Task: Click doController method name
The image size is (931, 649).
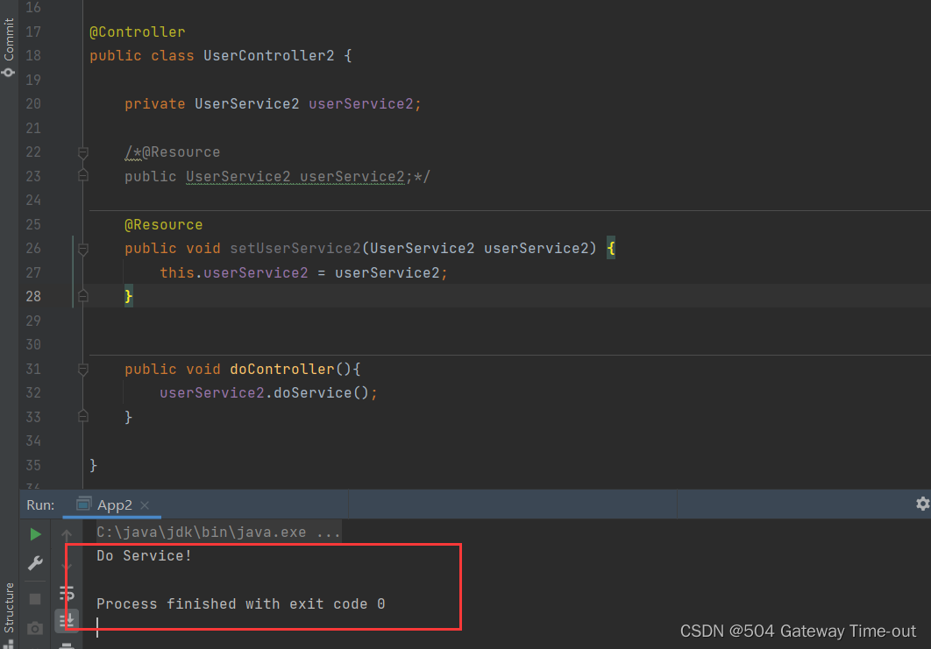Action: (282, 369)
